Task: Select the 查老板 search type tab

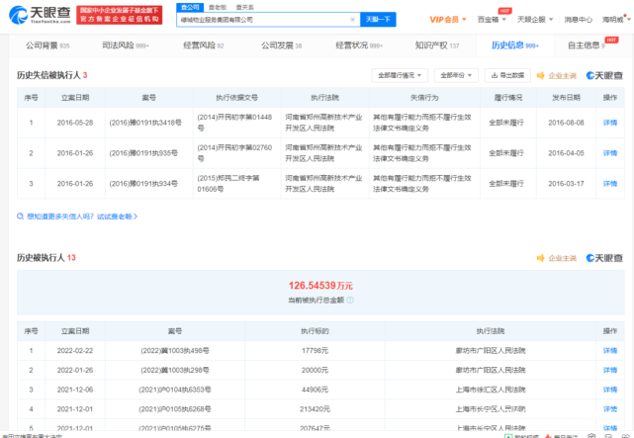Action: click(x=215, y=6)
